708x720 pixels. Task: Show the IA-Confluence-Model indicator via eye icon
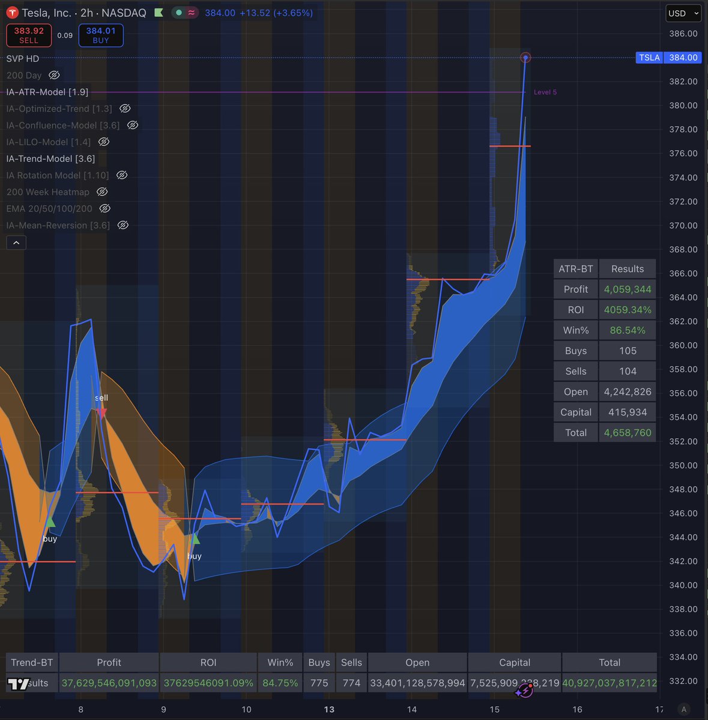tap(133, 125)
